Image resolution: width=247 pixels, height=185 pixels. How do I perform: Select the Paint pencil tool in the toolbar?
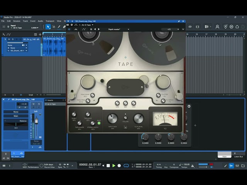point(59,27)
